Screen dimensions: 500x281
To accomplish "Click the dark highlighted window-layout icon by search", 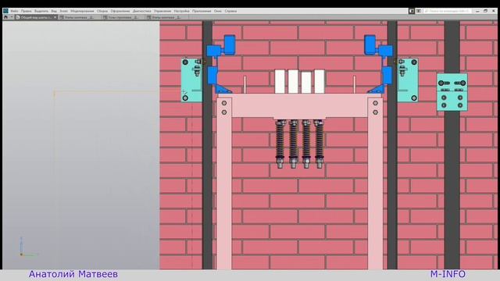I will (x=412, y=11).
